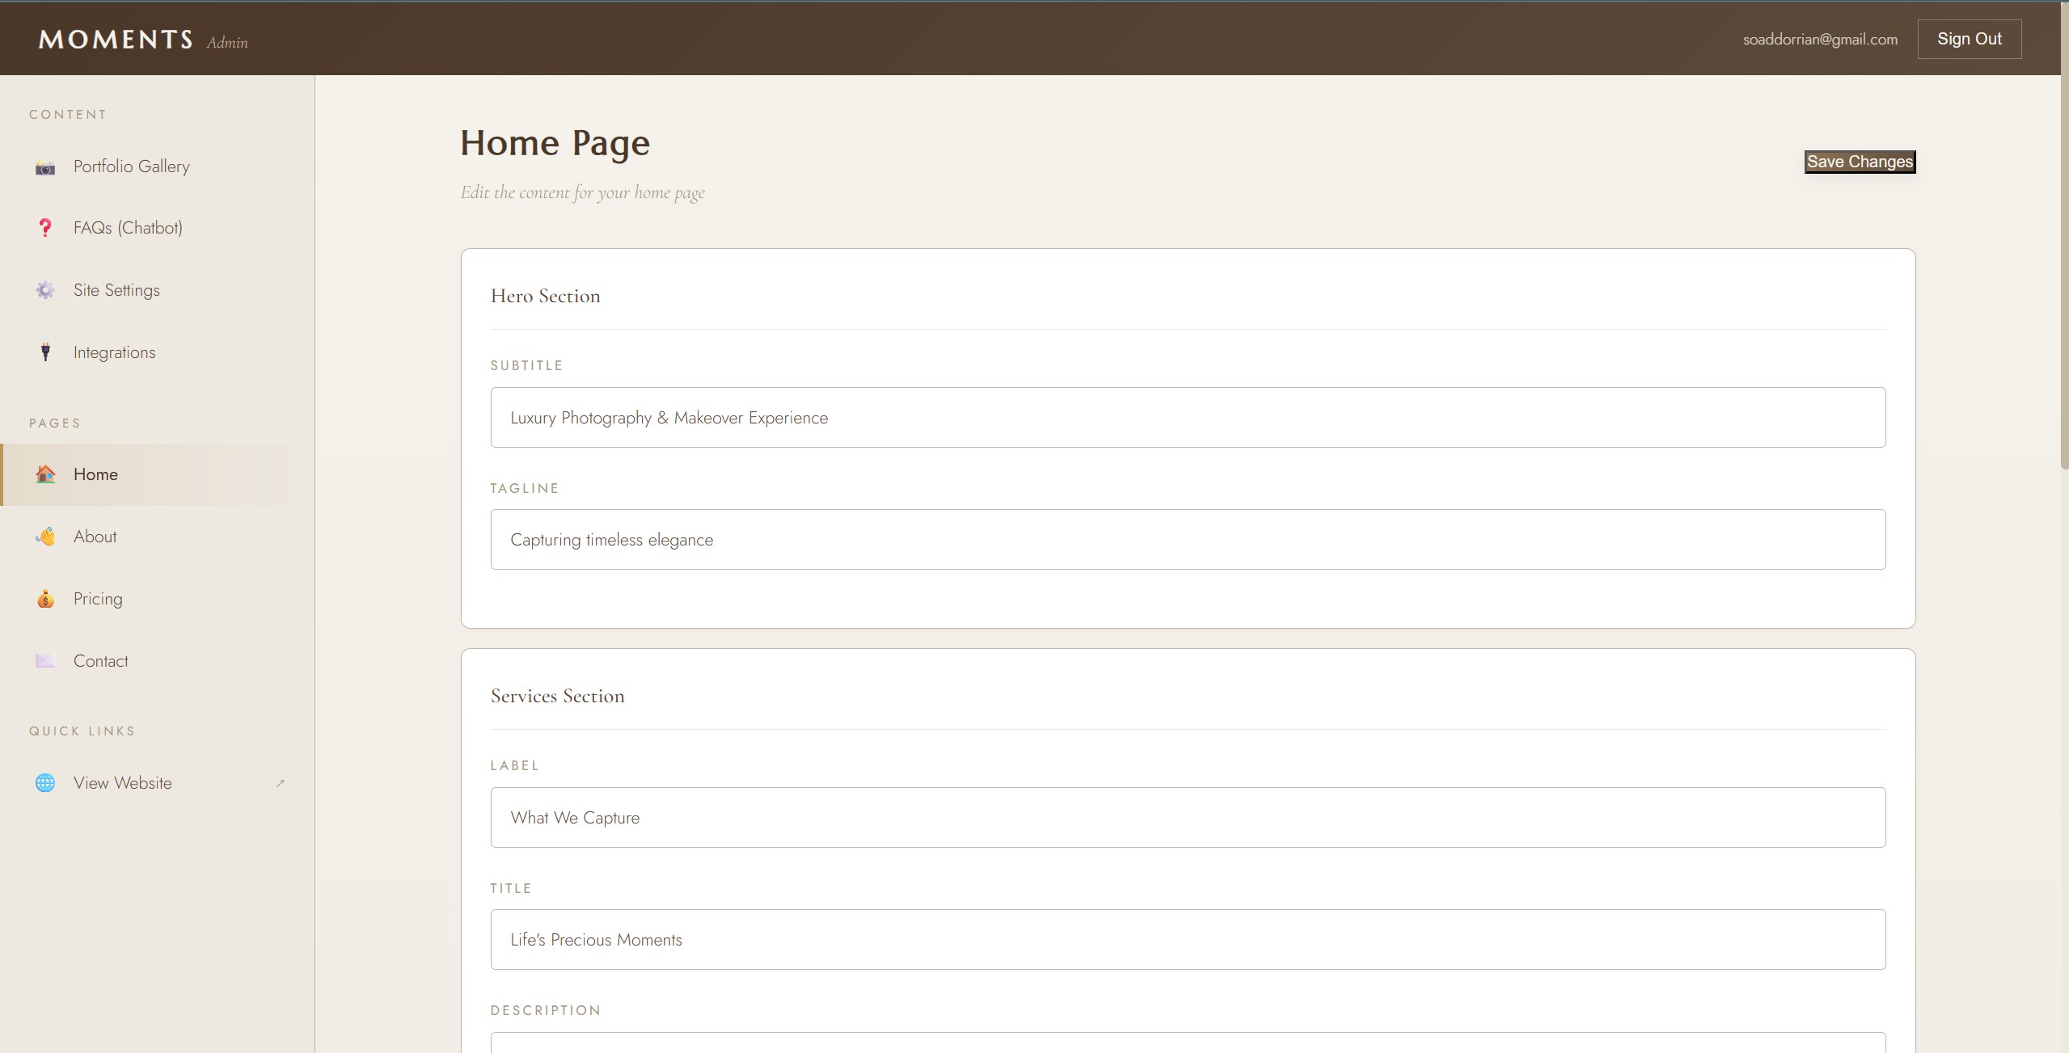This screenshot has width=2069, height=1053.
Task: Focus the hero Subtitle input field
Action: tap(1187, 418)
